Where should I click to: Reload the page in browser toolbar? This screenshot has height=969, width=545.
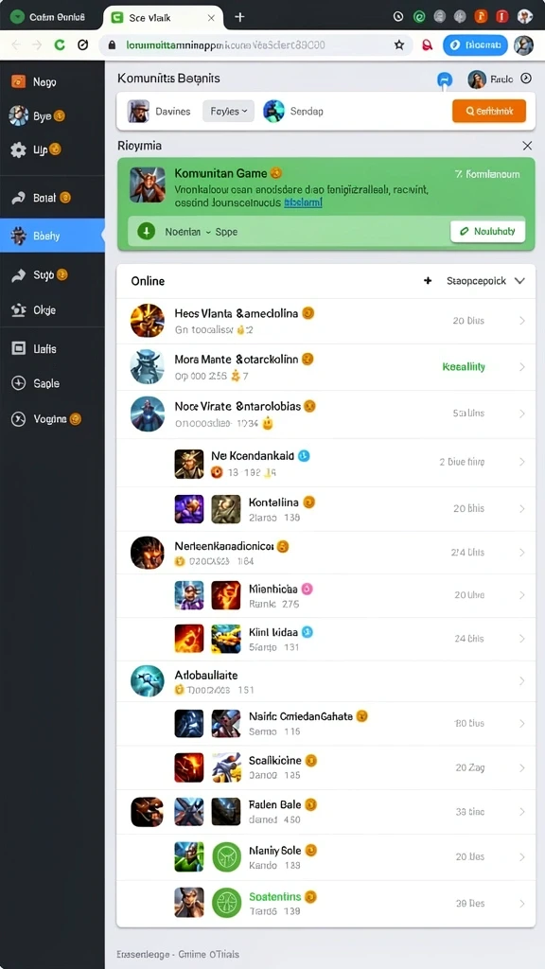pyautogui.click(x=60, y=44)
